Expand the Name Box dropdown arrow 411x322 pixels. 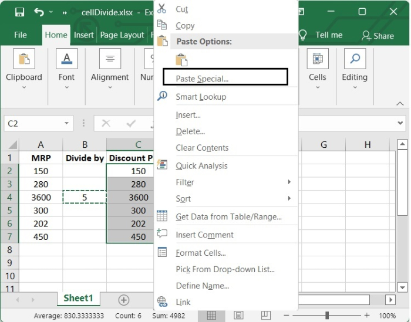(x=67, y=124)
